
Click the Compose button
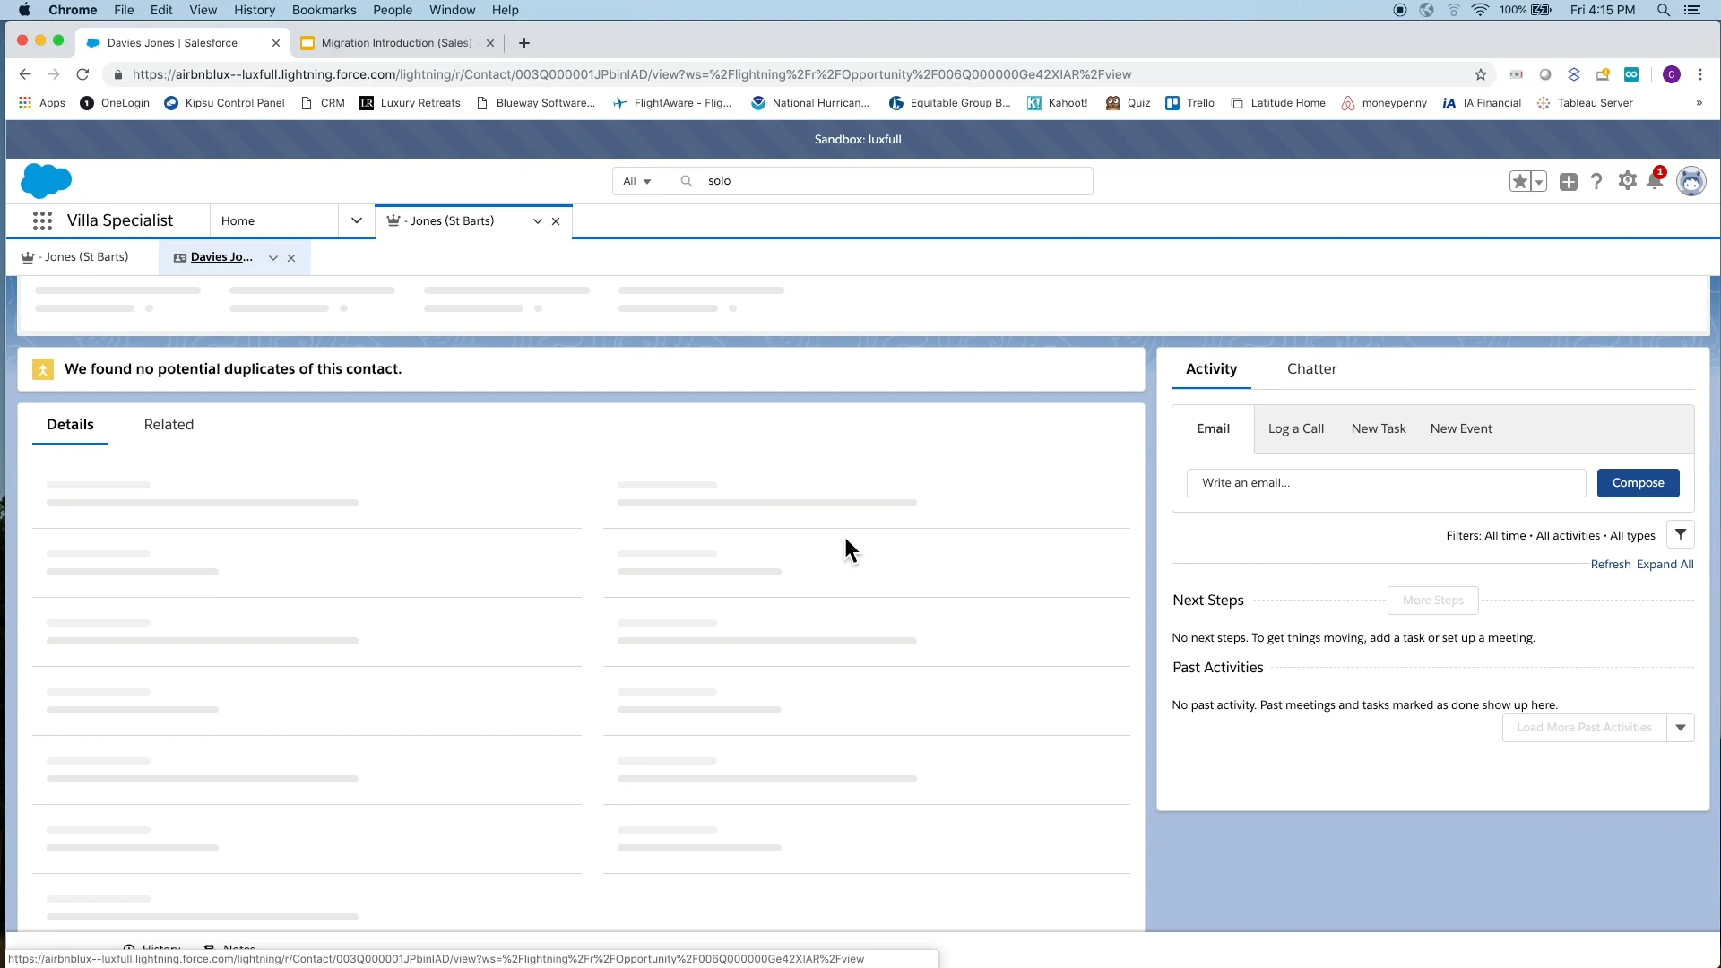click(1638, 483)
